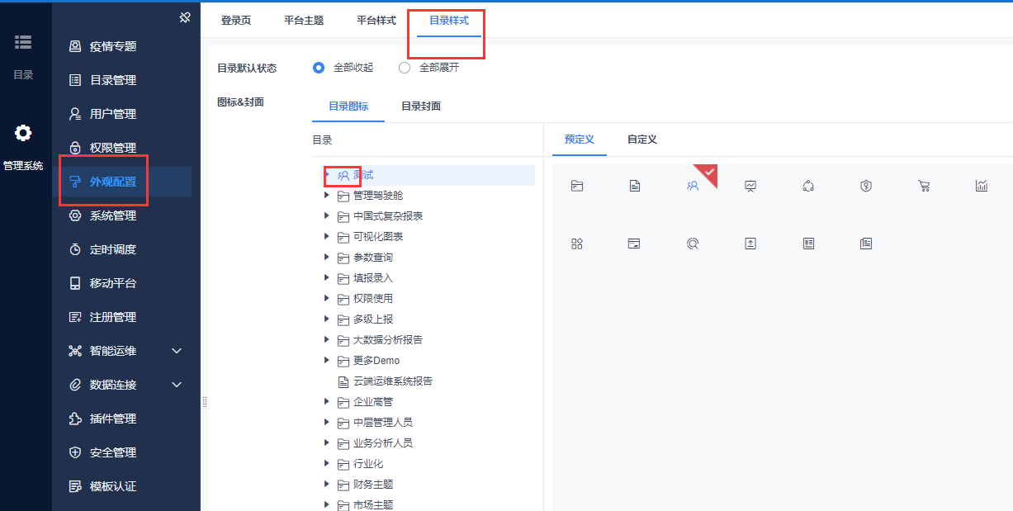The height and width of the screenshot is (511, 1013).
Task: Select the shopping cart icon
Action: [924, 186]
